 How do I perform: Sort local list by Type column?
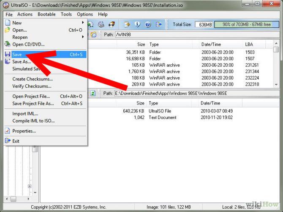[x=169, y=103]
